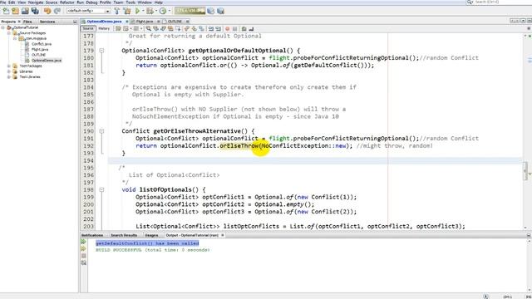The height and width of the screenshot is (299, 532).
Task: Expand the Test Libraries node
Action: pyautogui.click(x=9, y=76)
